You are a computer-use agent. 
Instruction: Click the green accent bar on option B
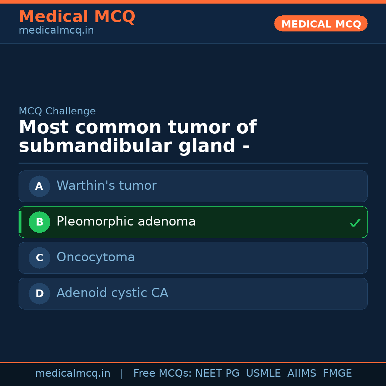(x=20, y=222)
